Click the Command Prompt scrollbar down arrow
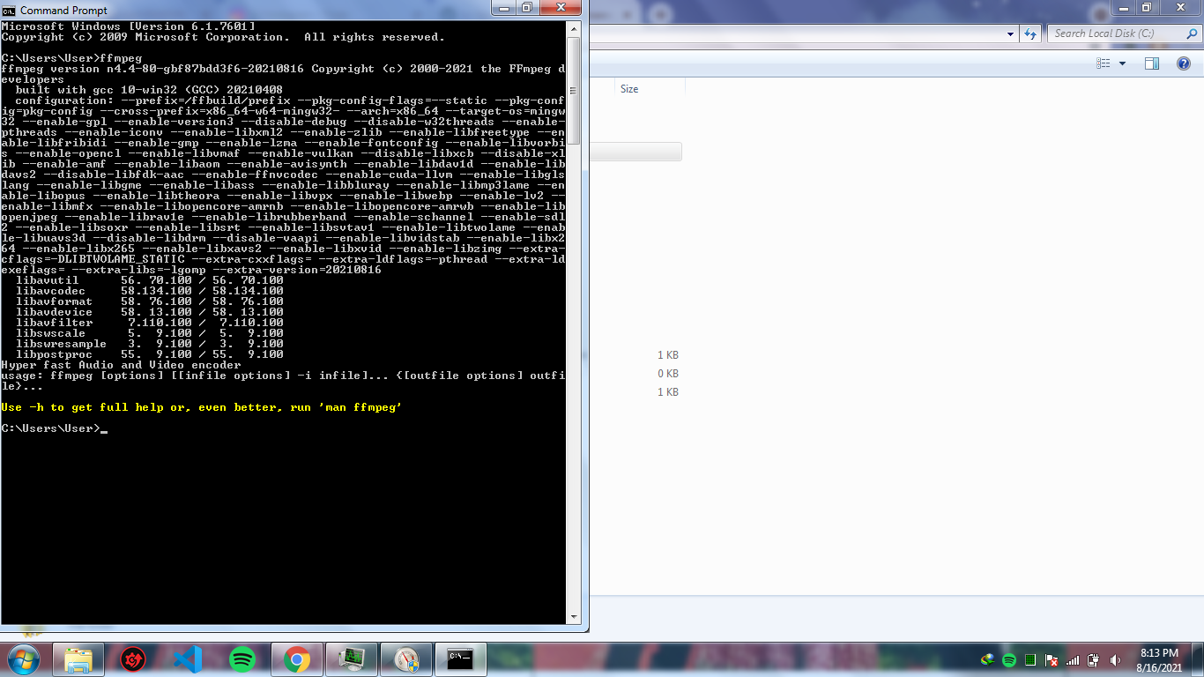 [x=574, y=617]
